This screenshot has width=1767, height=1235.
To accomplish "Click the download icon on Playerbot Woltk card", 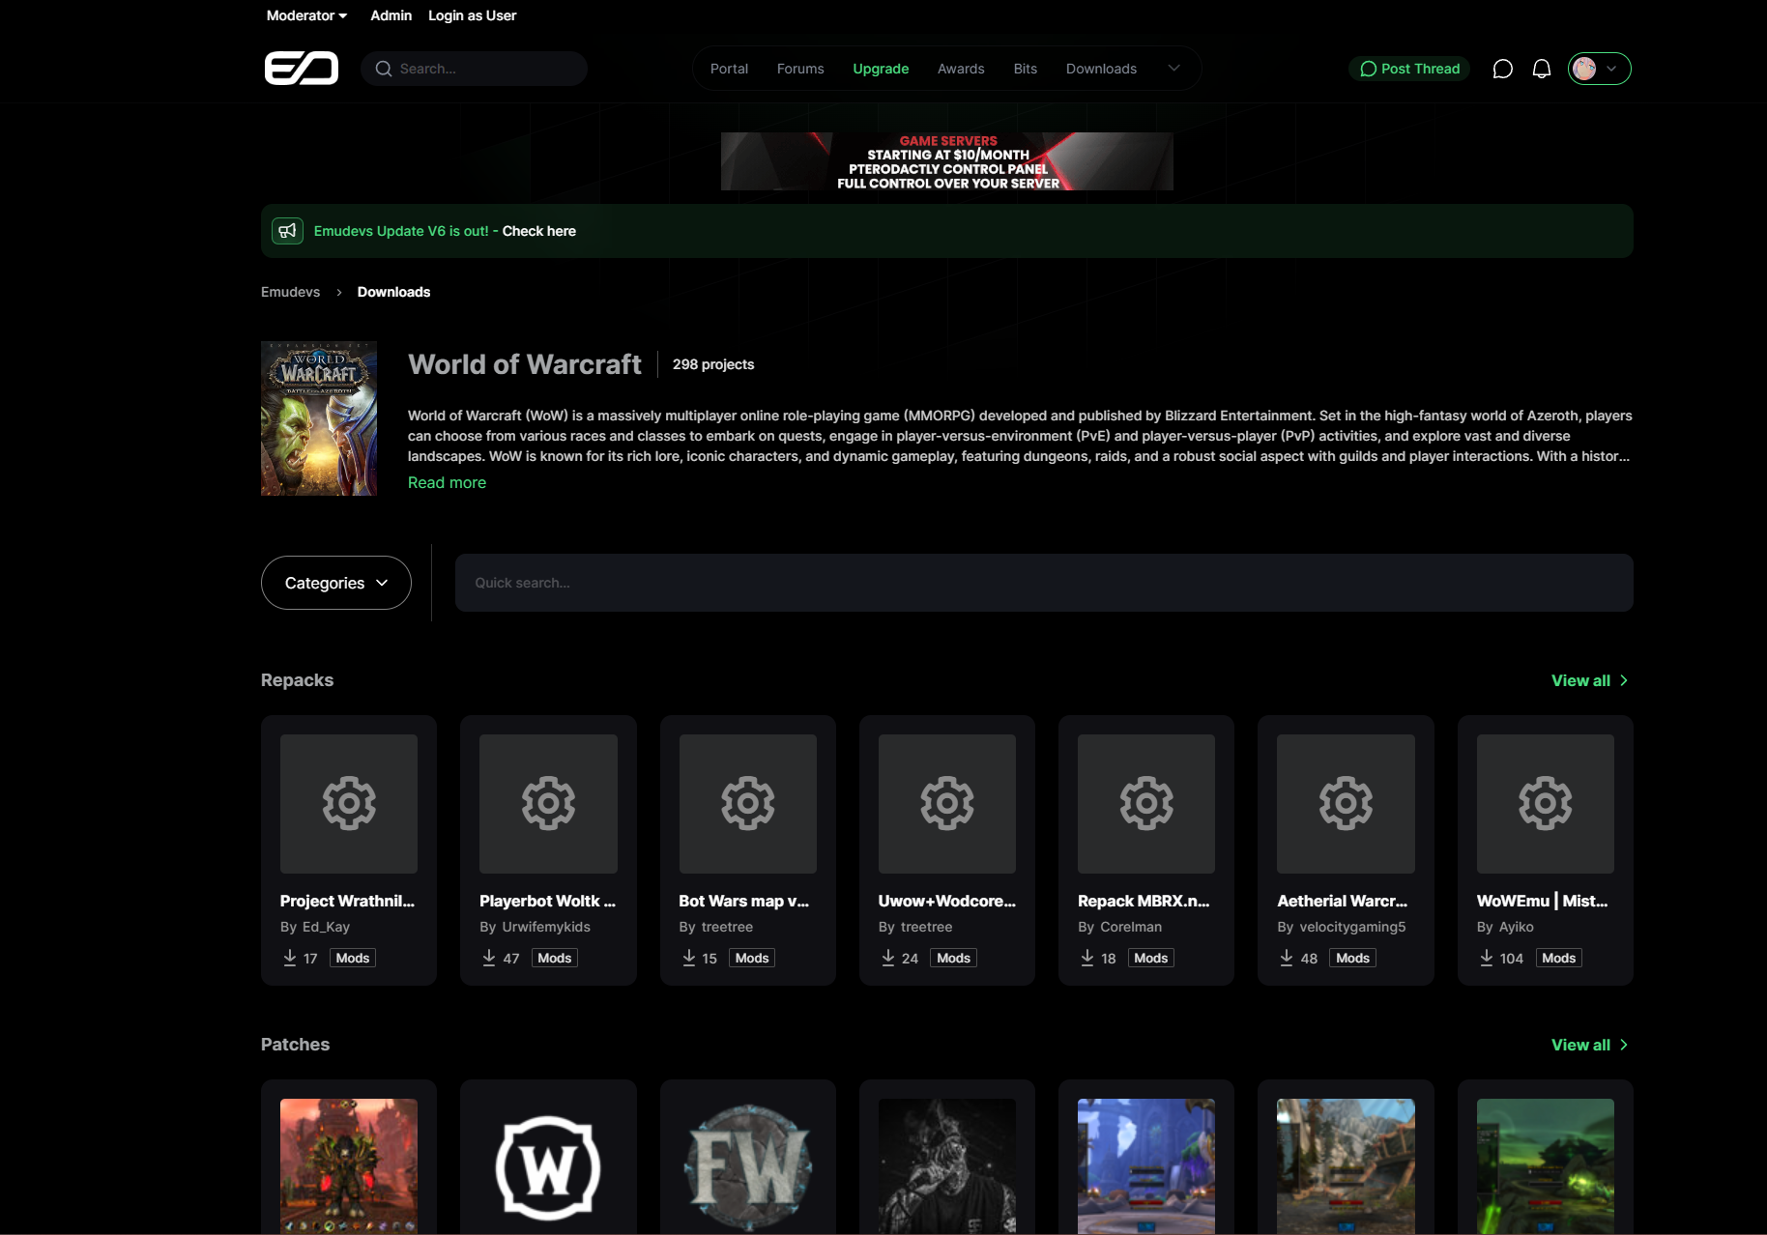I will click(x=489, y=958).
